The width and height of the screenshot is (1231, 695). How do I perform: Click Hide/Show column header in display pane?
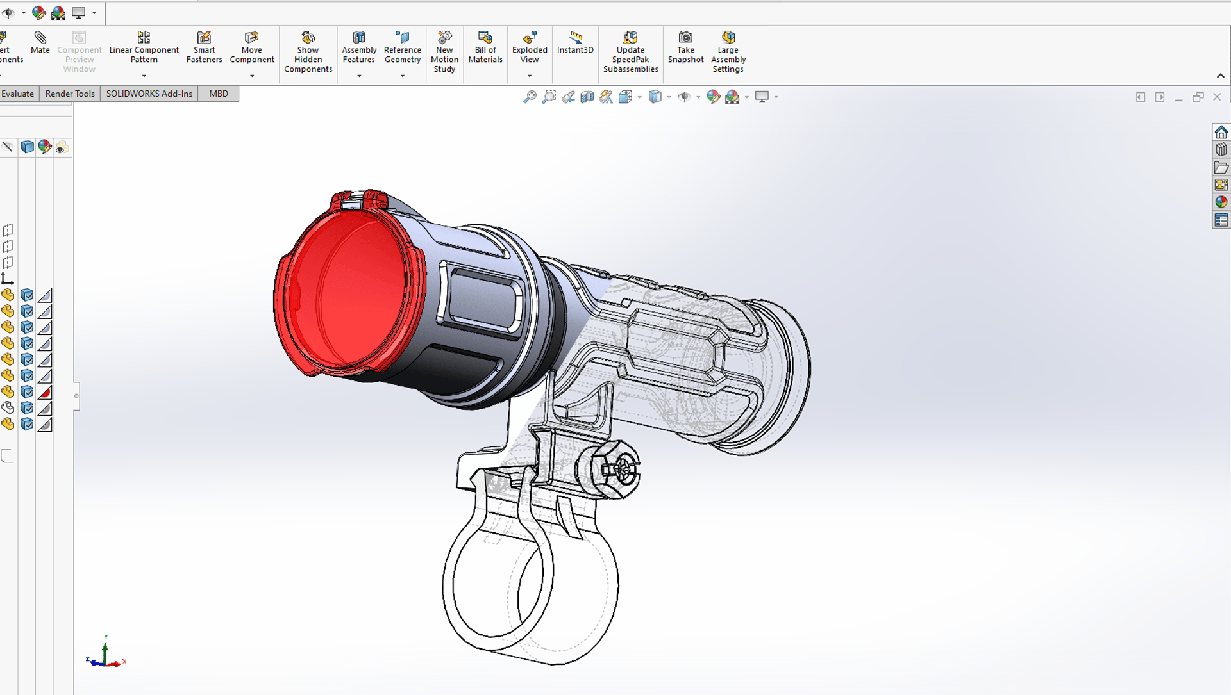point(8,147)
